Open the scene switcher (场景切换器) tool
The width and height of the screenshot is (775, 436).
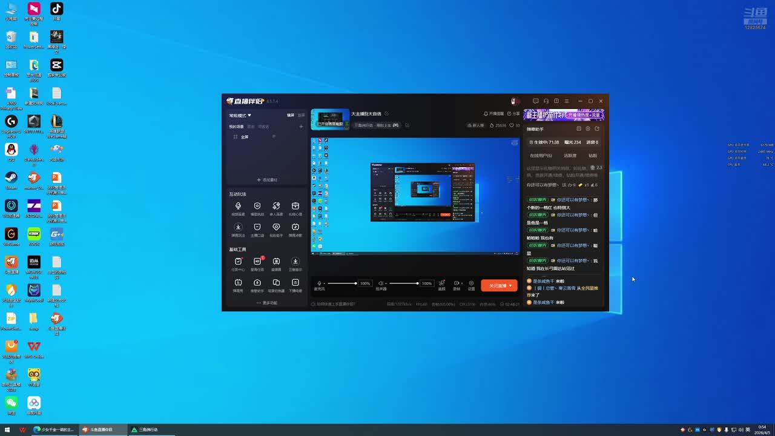click(276, 283)
